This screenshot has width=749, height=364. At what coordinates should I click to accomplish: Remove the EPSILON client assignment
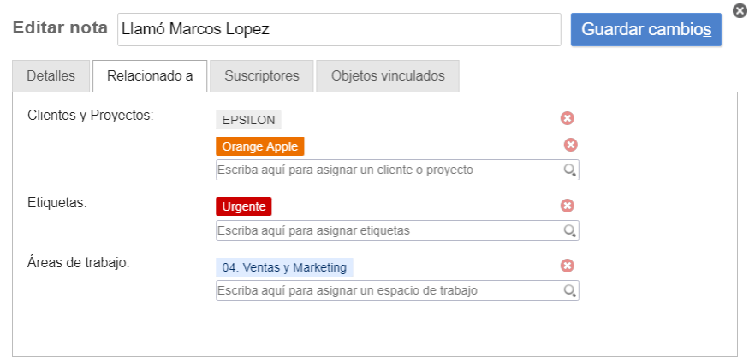coord(567,119)
